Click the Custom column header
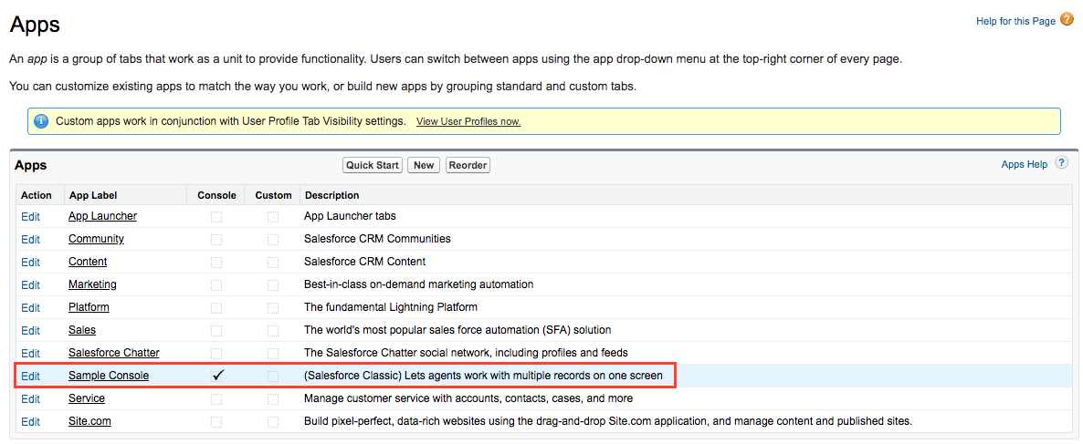The width and height of the screenshot is (1083, 444). click(274, 196)
